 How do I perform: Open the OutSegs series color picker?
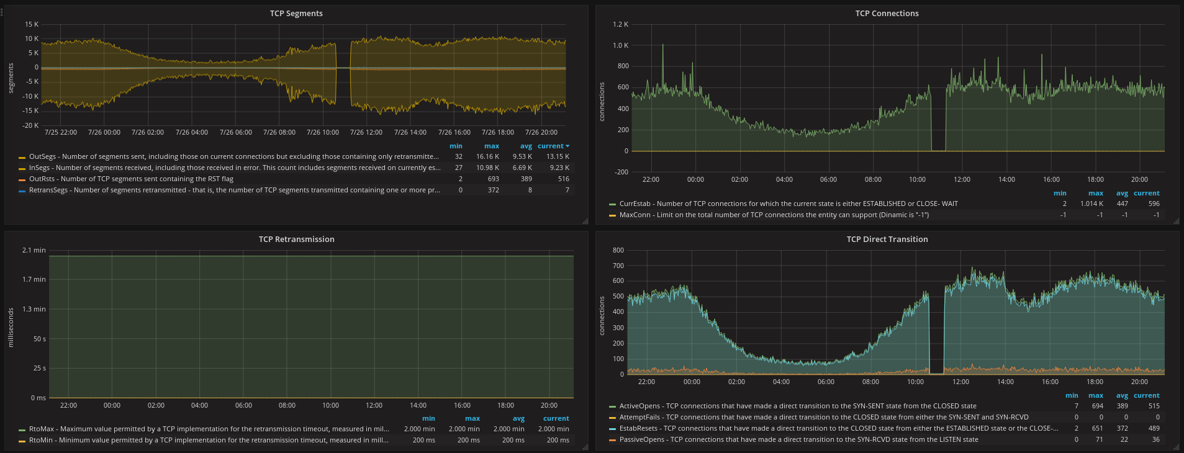tap(22, 158)
